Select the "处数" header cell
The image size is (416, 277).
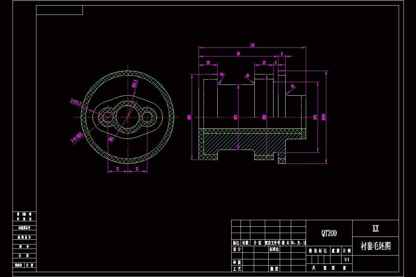click(245, 243)
